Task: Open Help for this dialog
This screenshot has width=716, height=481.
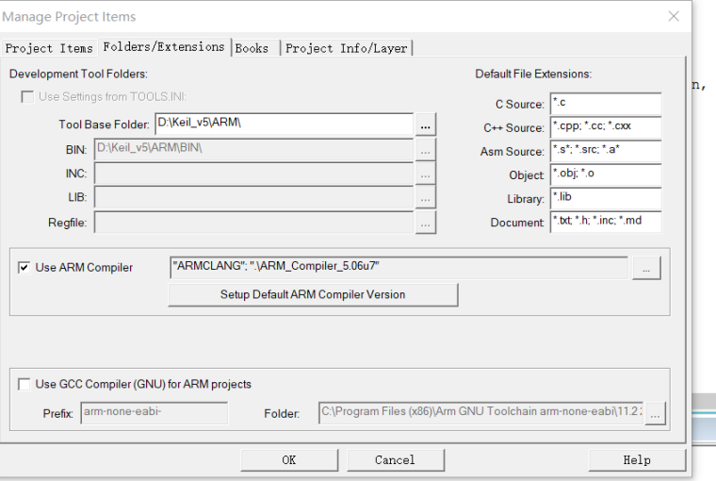Action: tap(637, 460)
